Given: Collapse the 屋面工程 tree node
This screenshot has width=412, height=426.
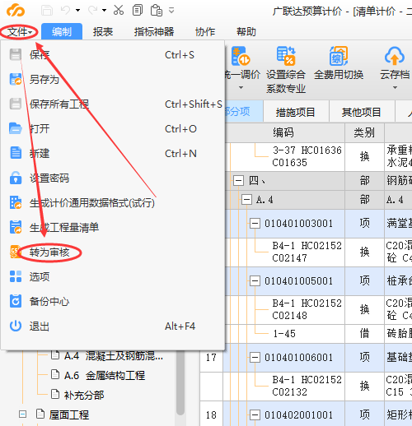Looking at the screenshot, I should pyautogui.click(x=22, y=414).
